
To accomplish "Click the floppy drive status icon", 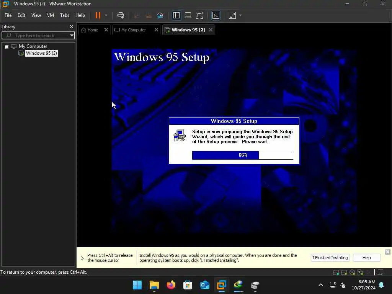I will pos(344,272).
